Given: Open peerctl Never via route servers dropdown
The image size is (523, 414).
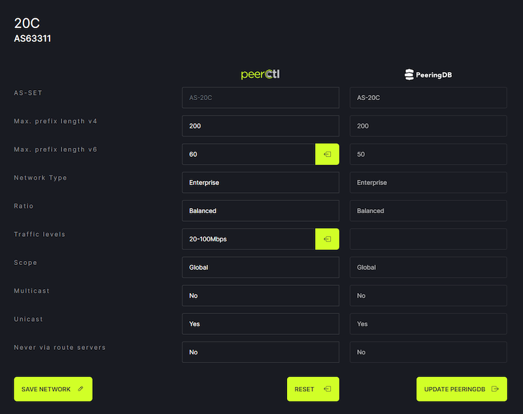Looking at the screenshot, I should click(260, 352).
